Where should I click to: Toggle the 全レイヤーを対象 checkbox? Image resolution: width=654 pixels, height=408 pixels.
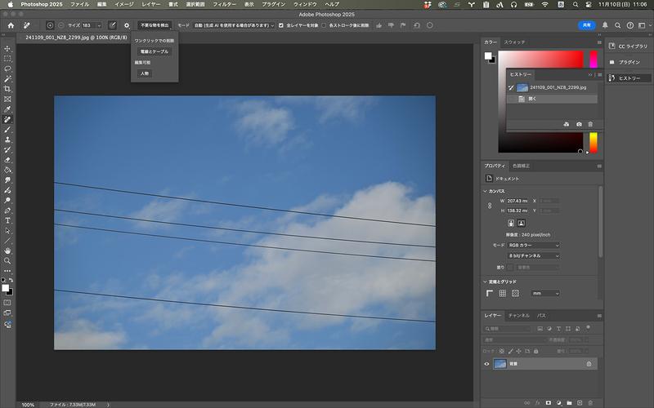pos(281,25)
